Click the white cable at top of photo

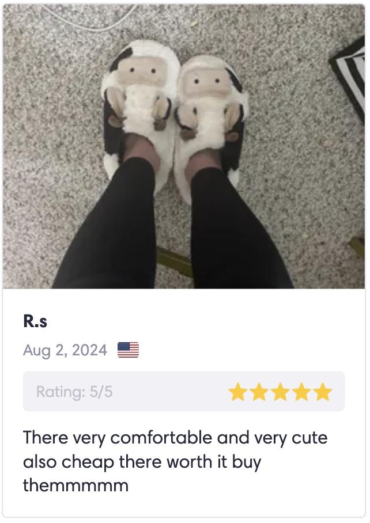pyautogui.click(x=90, y=17)
